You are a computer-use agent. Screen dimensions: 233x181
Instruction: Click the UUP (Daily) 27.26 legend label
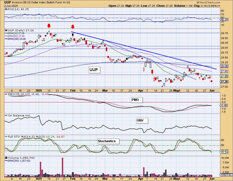pyautogui.click(x=21, y=30)
